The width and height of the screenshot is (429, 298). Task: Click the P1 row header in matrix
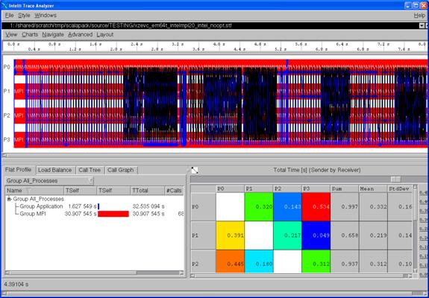point(203,235)
